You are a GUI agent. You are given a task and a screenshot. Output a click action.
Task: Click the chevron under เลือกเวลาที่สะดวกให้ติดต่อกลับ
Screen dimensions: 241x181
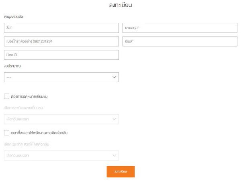(x=114, y=155)
